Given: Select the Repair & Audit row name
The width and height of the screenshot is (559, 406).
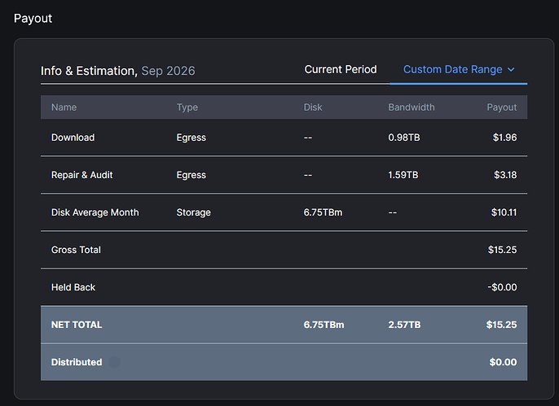Looking at the screenshot, I should coord(82,175).
